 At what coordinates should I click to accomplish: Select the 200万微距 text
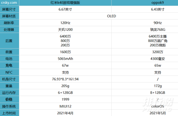click(158, 45)
